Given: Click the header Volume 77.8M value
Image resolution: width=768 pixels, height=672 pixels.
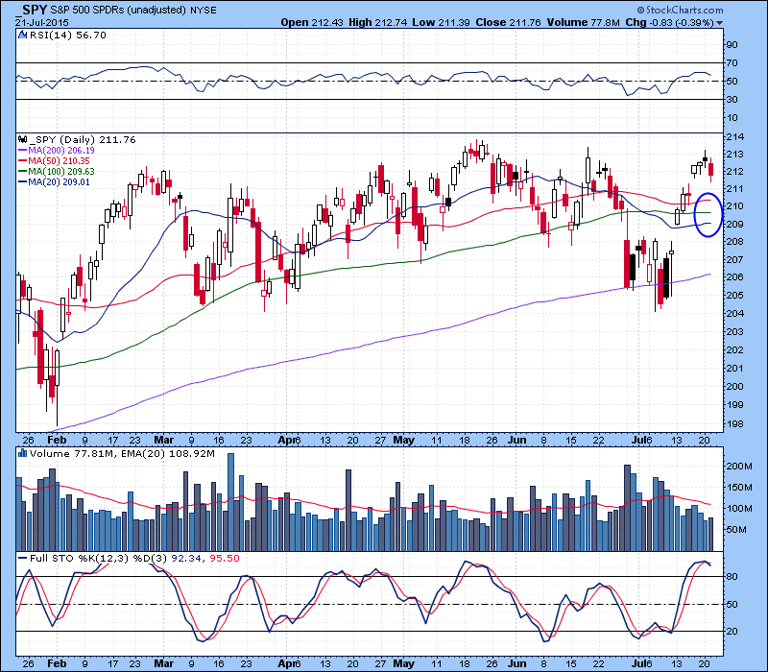Looking at the screenshot, I should click(584, 22).
